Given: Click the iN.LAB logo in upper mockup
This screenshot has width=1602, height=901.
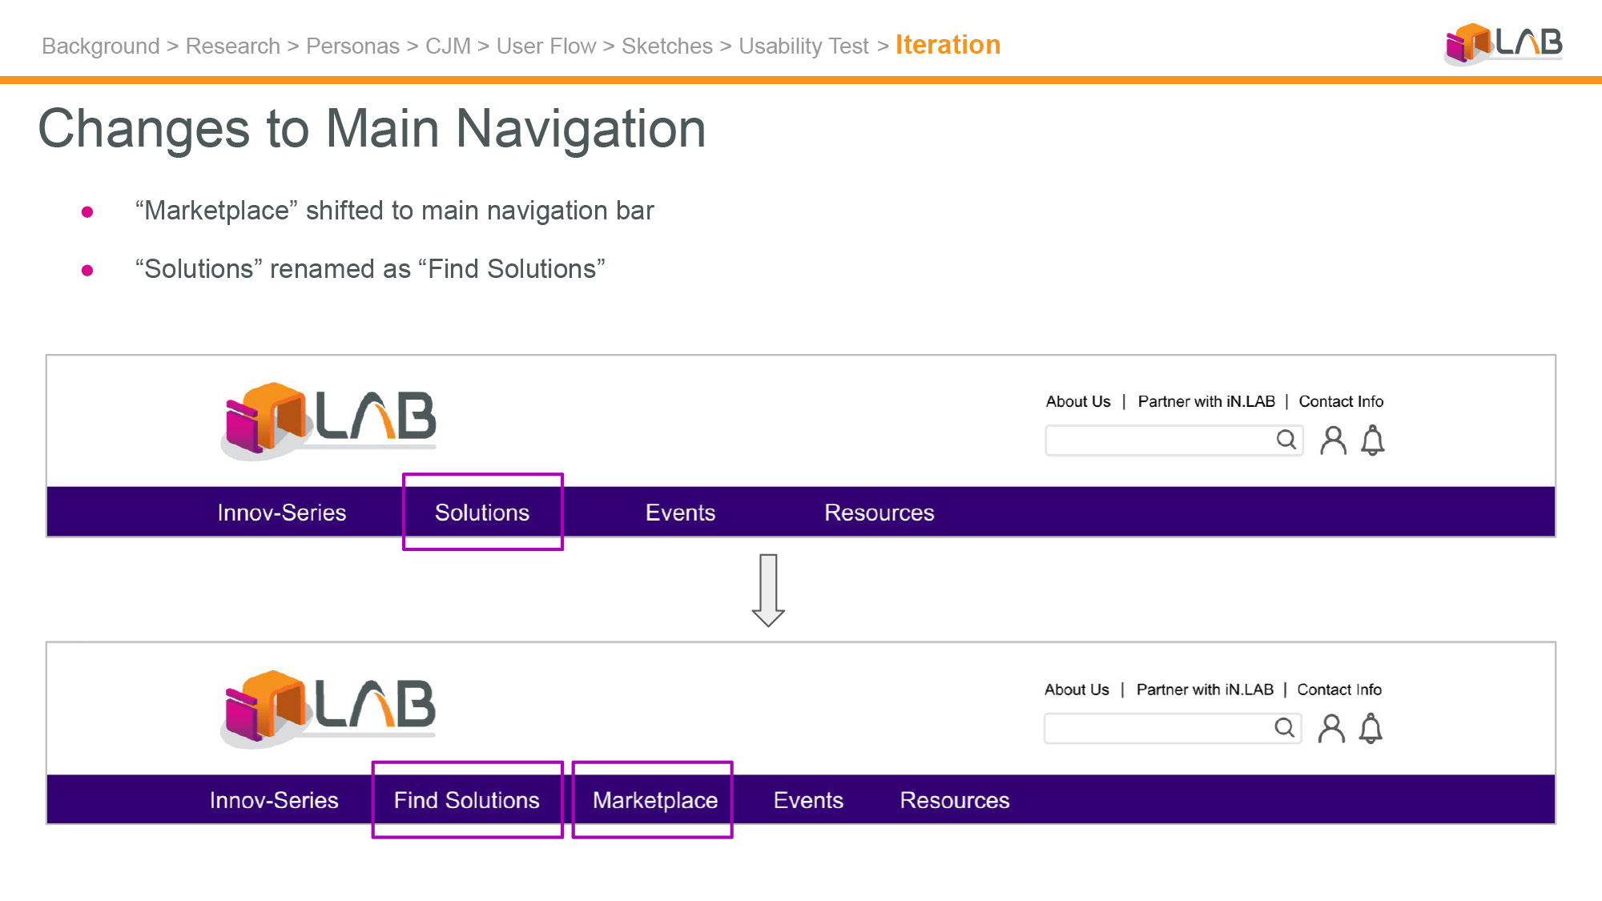Looking at the screenshot, I should 328,420.
